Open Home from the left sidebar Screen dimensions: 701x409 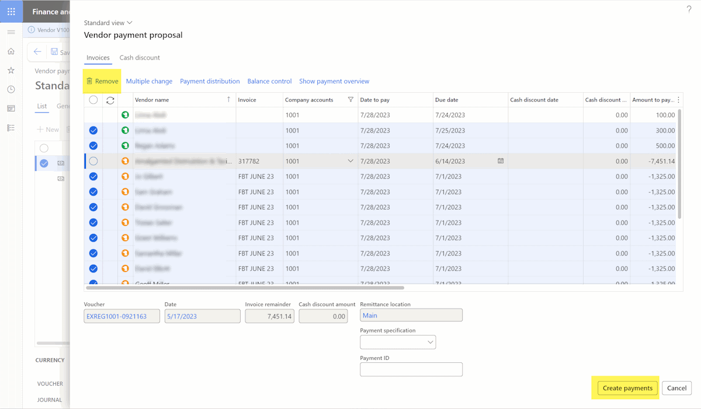pyautogui.click(x=11, y=51)
